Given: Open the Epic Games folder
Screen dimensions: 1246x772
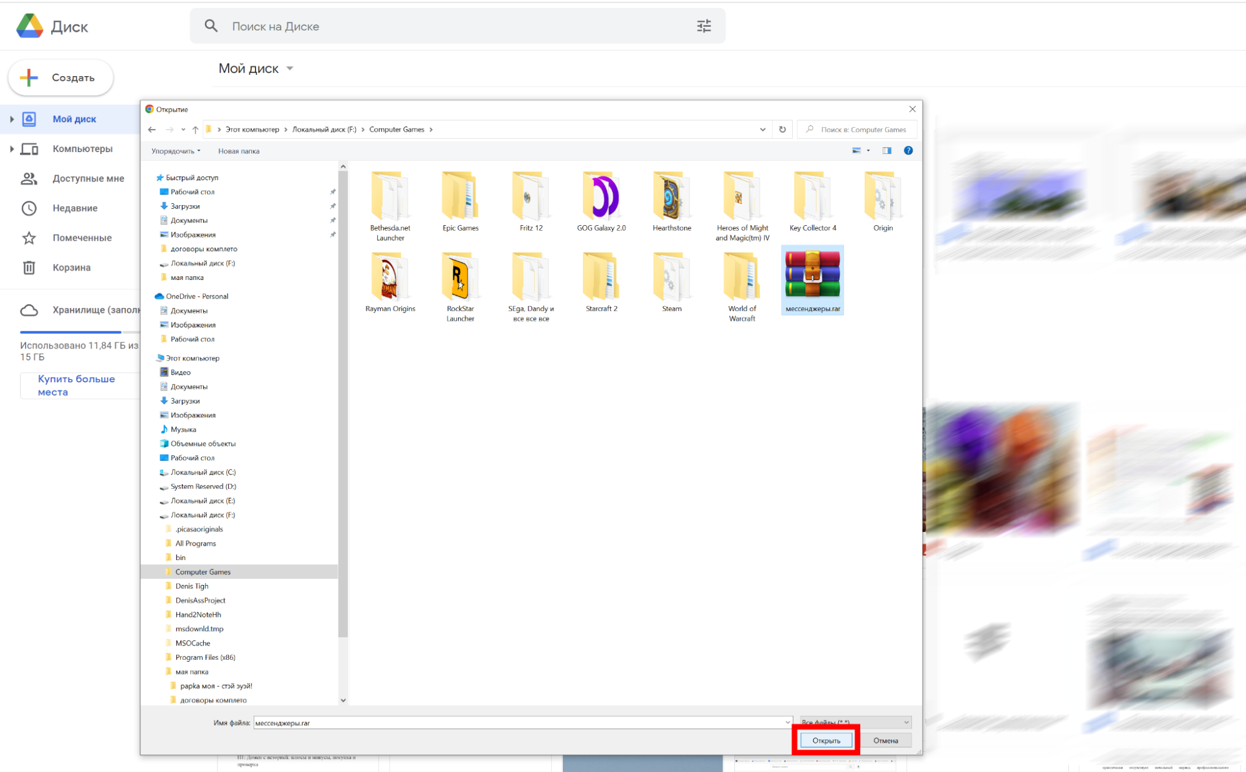Looking at the screenshot, I should (x=461, y=201).
